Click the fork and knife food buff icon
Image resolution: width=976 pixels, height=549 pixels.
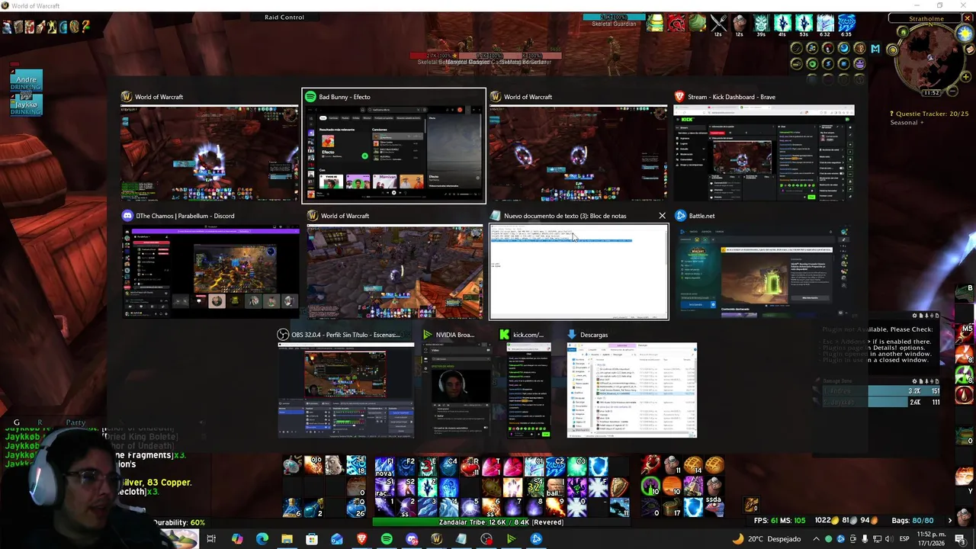pyautogui.click(x=718, y=23)
